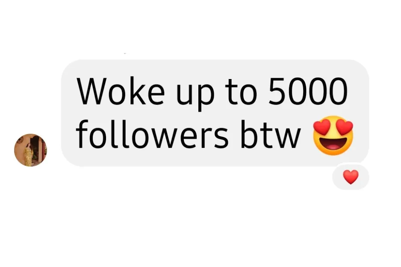Viewport: 401px width, 267px height.
Task: Click the gray message bubble background
Action: [215, 113]
